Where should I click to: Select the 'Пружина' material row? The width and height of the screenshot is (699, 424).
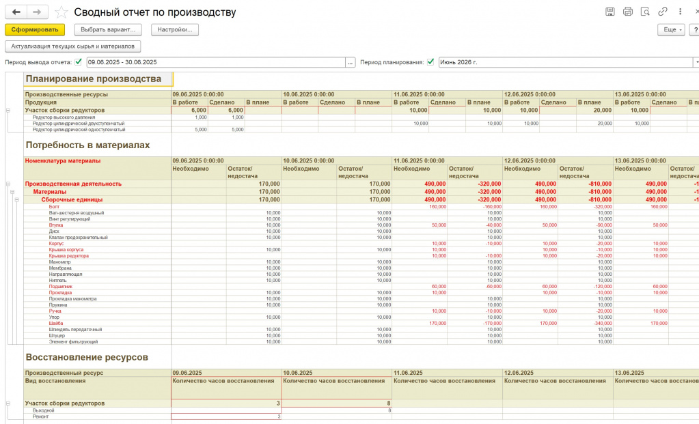[x=98, y=305]
